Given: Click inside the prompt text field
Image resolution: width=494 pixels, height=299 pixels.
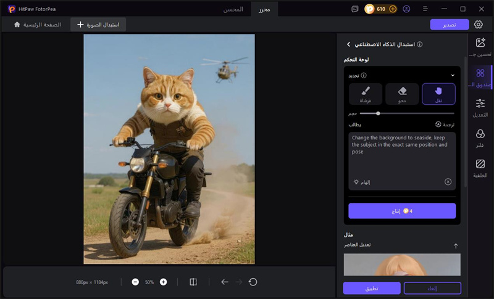Looking at the screenshot, I should point(402,161).
